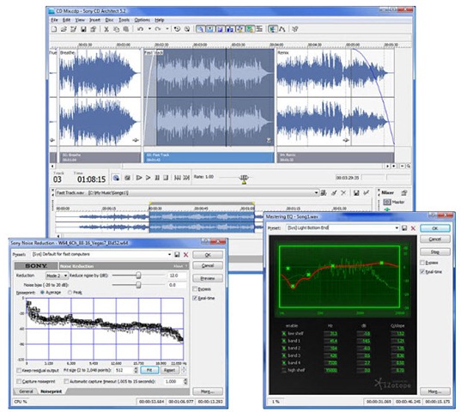The height and width of the screenshot is (412, 461).
Task: Open the Help menu
Action: [160, 20]
